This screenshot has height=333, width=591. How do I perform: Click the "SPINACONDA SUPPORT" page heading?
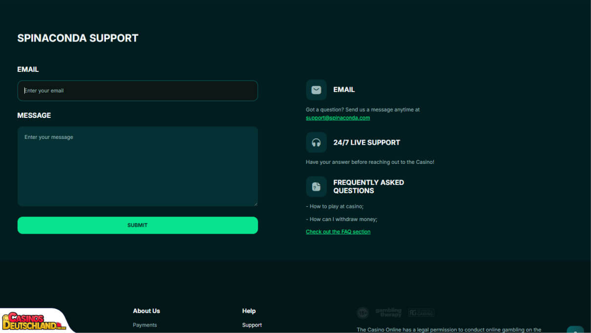coord(78,38)
